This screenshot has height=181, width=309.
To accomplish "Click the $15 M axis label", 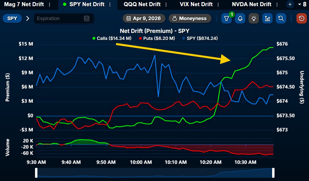I will point(26,44).
